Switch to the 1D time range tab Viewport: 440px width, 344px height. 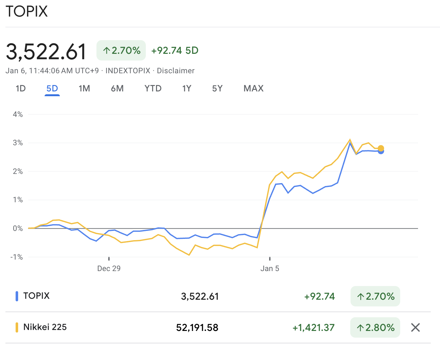pos(20,89)
